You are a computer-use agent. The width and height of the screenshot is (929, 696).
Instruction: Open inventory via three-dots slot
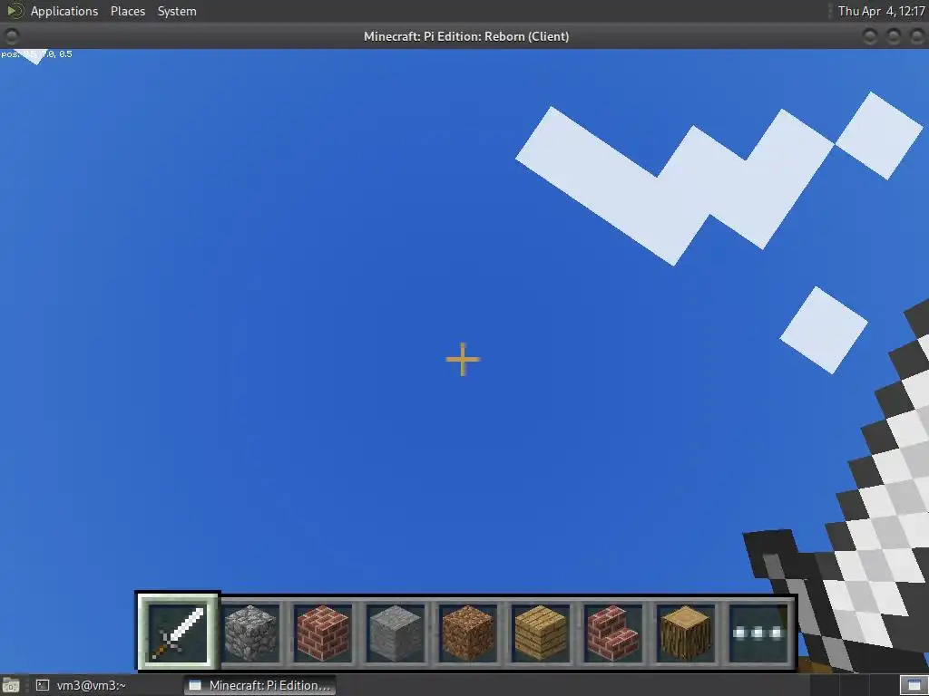point(758,633)
